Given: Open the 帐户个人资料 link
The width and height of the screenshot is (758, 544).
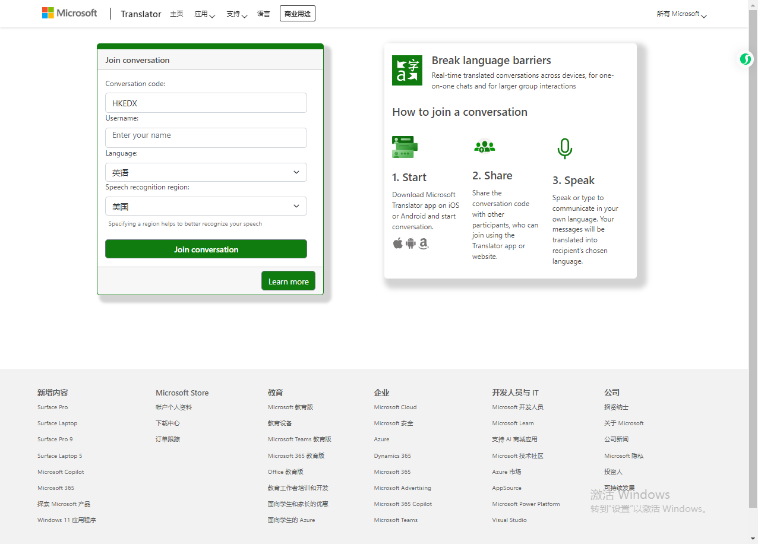Looking at the screenshot, I should click(173, 407).
